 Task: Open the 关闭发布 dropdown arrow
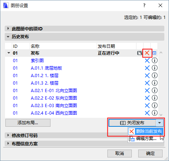160,123
